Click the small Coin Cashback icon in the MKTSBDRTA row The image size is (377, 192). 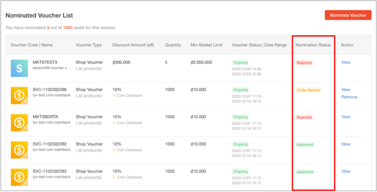pyautogui.click(x=114, y=123)
